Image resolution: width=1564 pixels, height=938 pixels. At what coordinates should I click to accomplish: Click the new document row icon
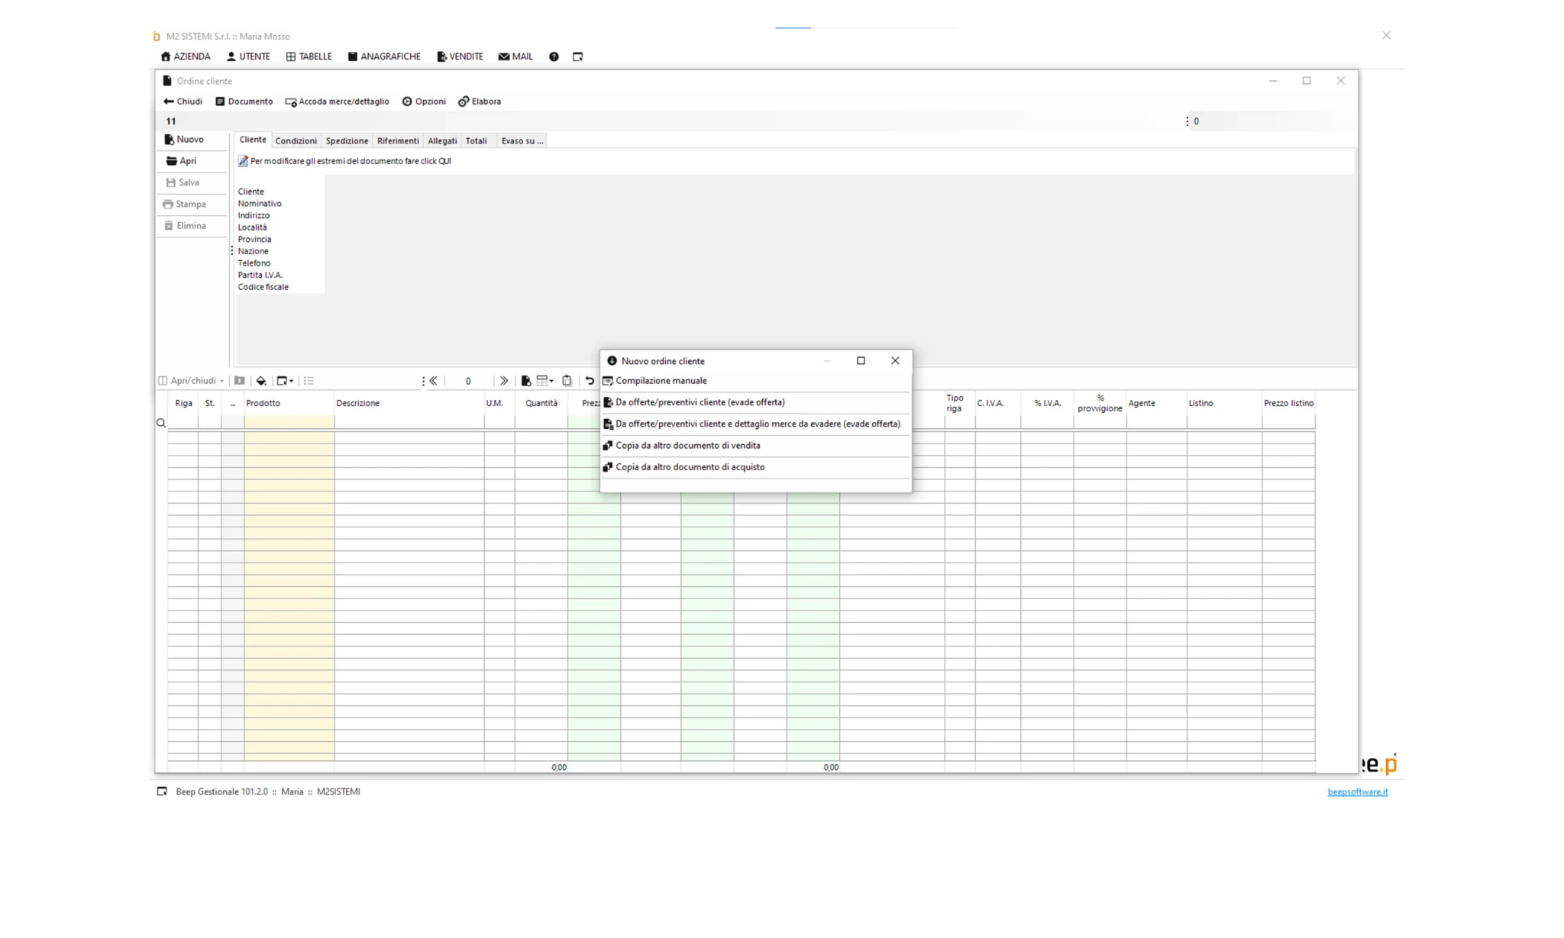tap(526, 381)
